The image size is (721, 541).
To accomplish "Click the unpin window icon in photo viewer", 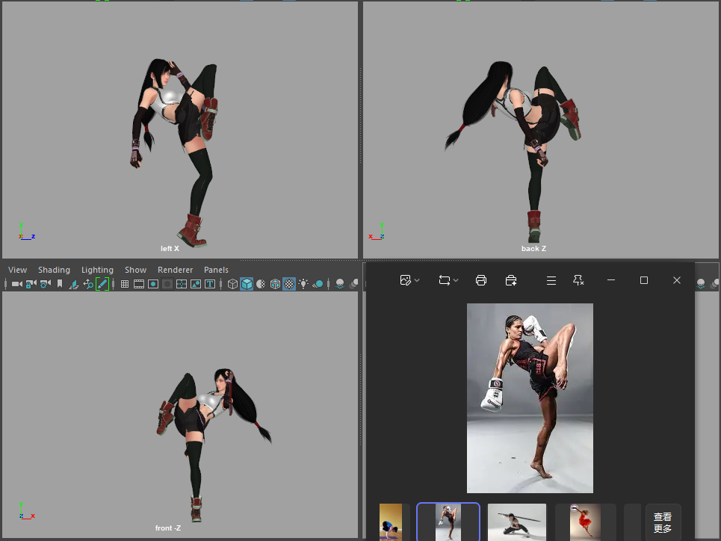I will pyautogui.click(x=578, y=280).
